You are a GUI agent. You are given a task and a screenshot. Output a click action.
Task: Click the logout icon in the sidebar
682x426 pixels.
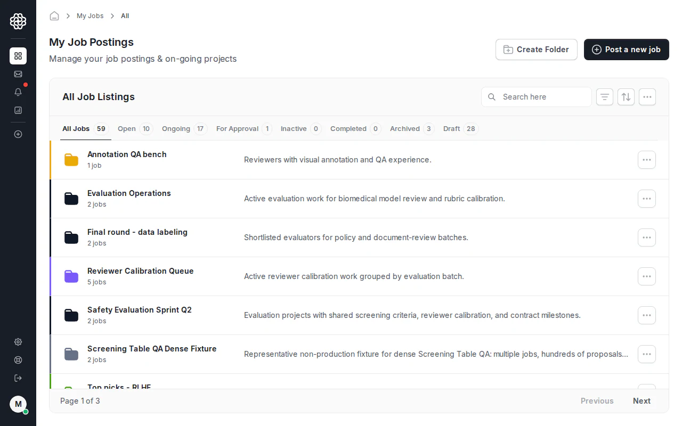(x=18, y=378)
